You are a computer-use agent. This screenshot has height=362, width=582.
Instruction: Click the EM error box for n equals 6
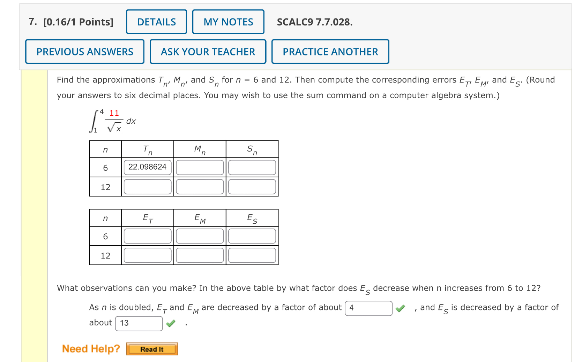[199, 236]
